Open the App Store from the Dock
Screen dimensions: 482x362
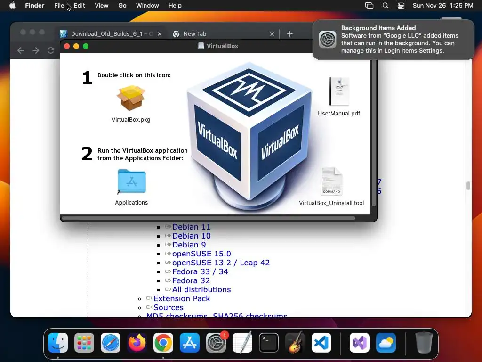[x=190, y=343]
